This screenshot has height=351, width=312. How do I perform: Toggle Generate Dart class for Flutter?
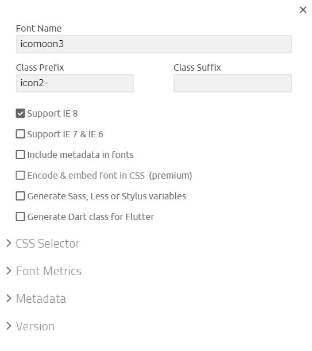20,217
